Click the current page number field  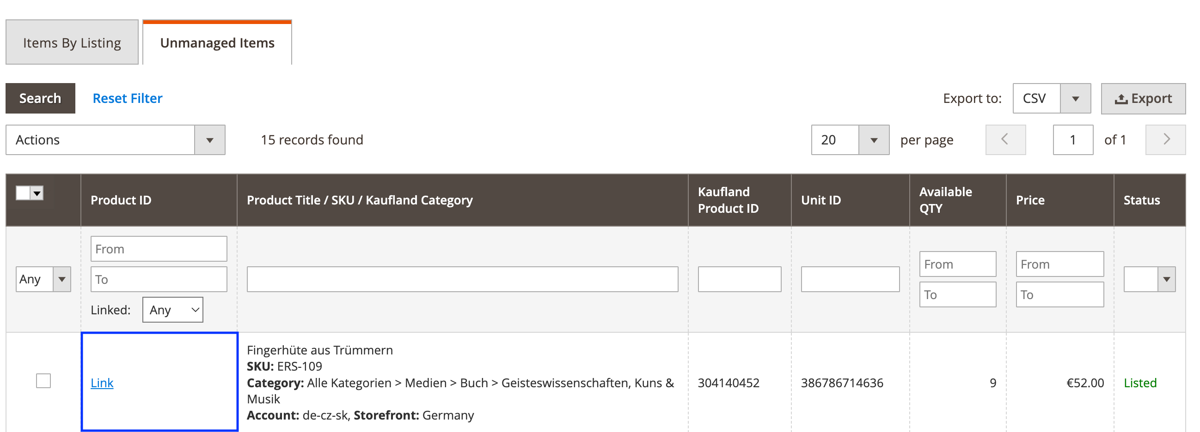point(1072,140)
